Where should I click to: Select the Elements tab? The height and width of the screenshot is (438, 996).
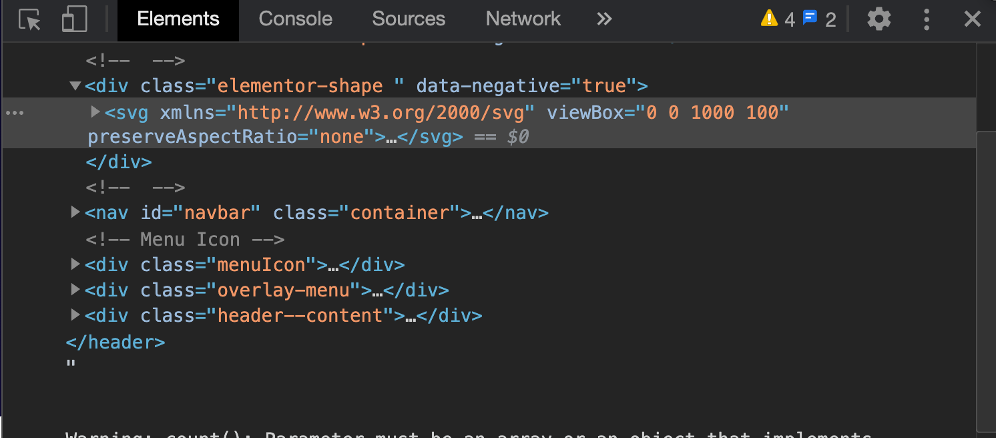click(178, 19)
